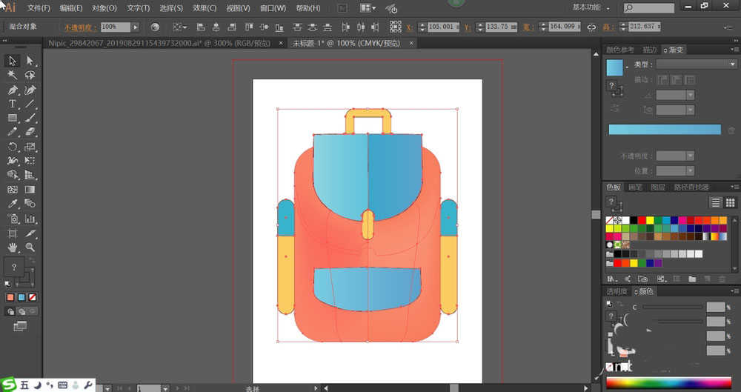Screen dimensions: 741x392
Task: Open the gradient 位置 location dropdown
Action: click(691, 170)
